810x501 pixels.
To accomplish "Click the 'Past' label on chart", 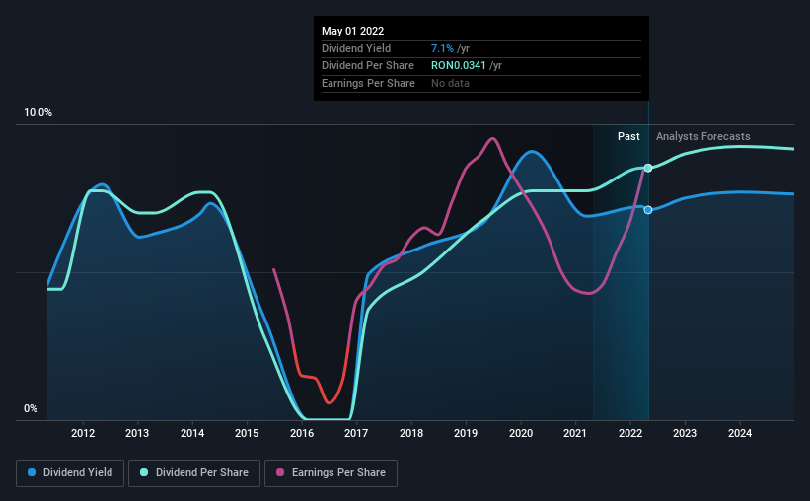I will [x=628, y=136].
